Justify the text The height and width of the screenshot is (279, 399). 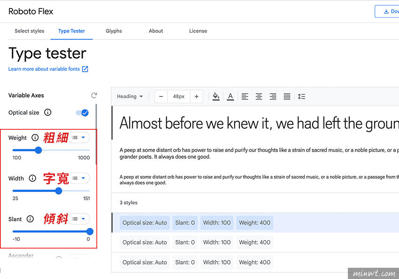[287, 97]
